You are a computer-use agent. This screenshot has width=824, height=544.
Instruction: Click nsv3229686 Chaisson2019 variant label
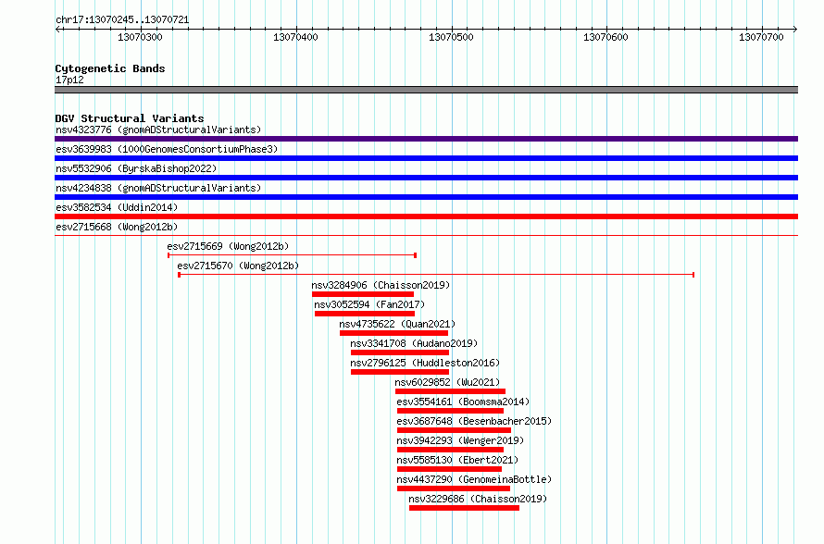click(x=478, y=499)
